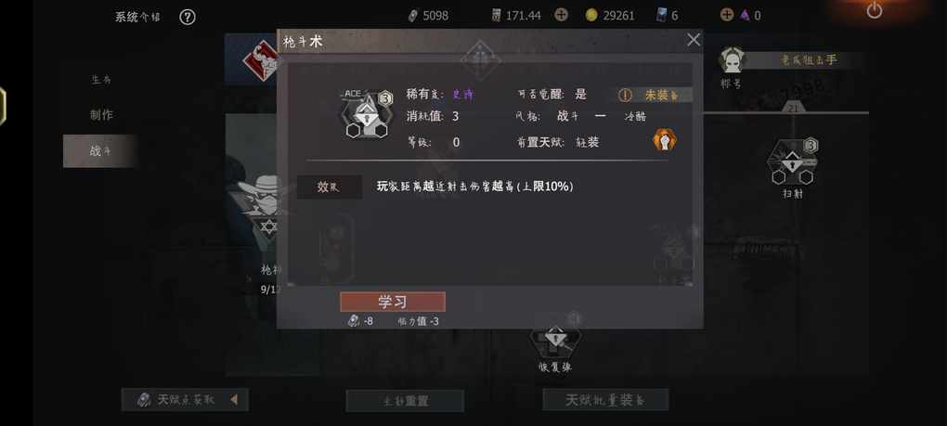The image size is (947, 426).
Task: Close the 枪斗术 talent dialog
Action: (x=694, y=40)
